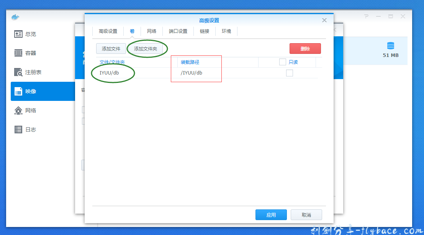The image size is (424, 235).
Task: Apply changes with the 应用 button
Action: 271,214
